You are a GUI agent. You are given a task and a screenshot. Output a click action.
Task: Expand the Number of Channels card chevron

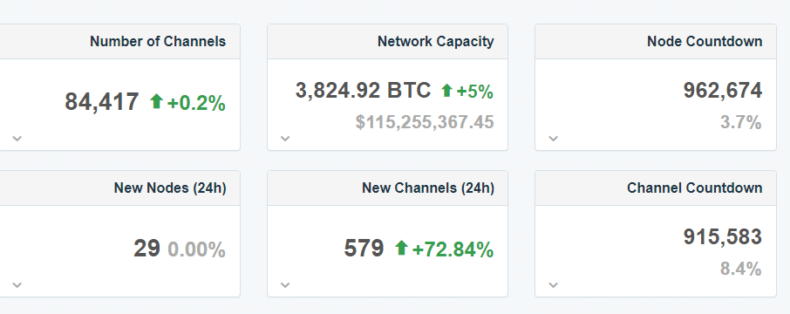17,138
